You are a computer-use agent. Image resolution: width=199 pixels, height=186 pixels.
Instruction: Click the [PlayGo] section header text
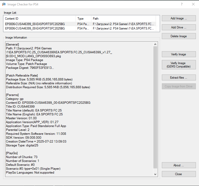point(12,153)
